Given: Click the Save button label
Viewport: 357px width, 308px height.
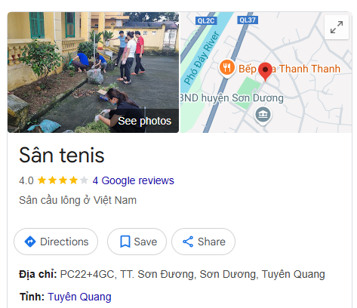Looking at the screenshot, I should click(146, 242).
